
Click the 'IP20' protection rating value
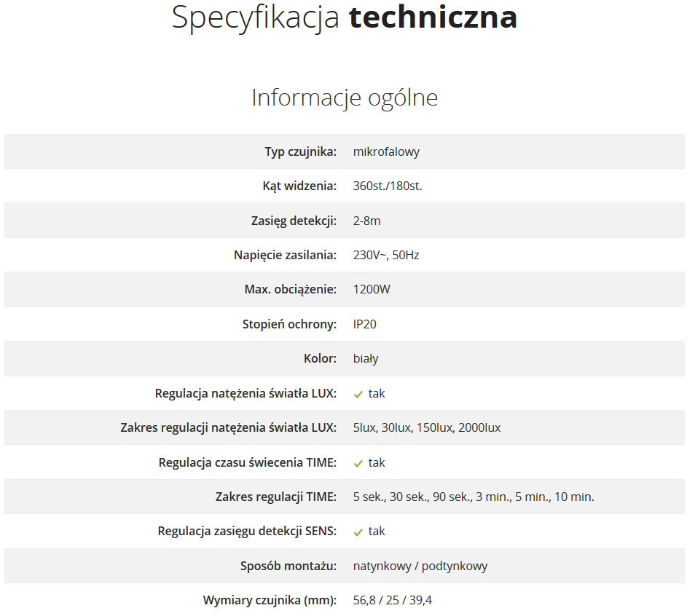pos(364,324)
